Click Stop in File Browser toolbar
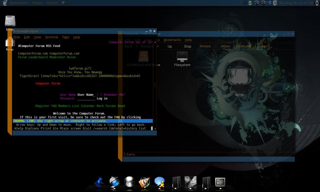Screen dimensions: 320x192 [187, 46]
